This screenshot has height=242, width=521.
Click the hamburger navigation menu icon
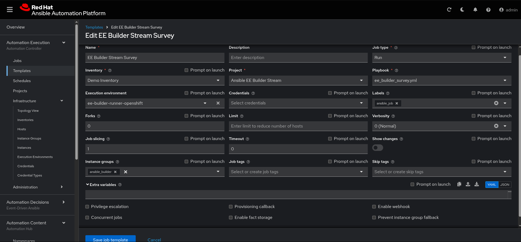point(10,10)
